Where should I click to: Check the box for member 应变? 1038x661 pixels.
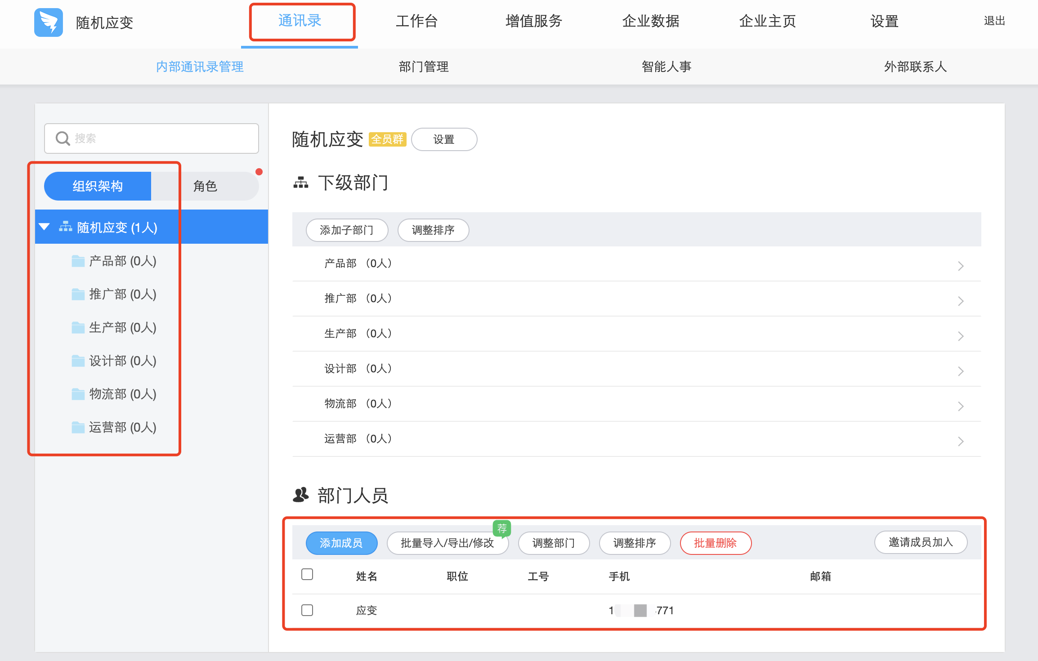point(307,610)
